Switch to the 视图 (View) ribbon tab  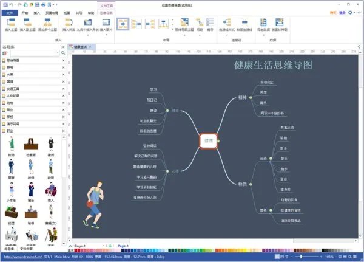pyautogui.click(x=67, y=13)
